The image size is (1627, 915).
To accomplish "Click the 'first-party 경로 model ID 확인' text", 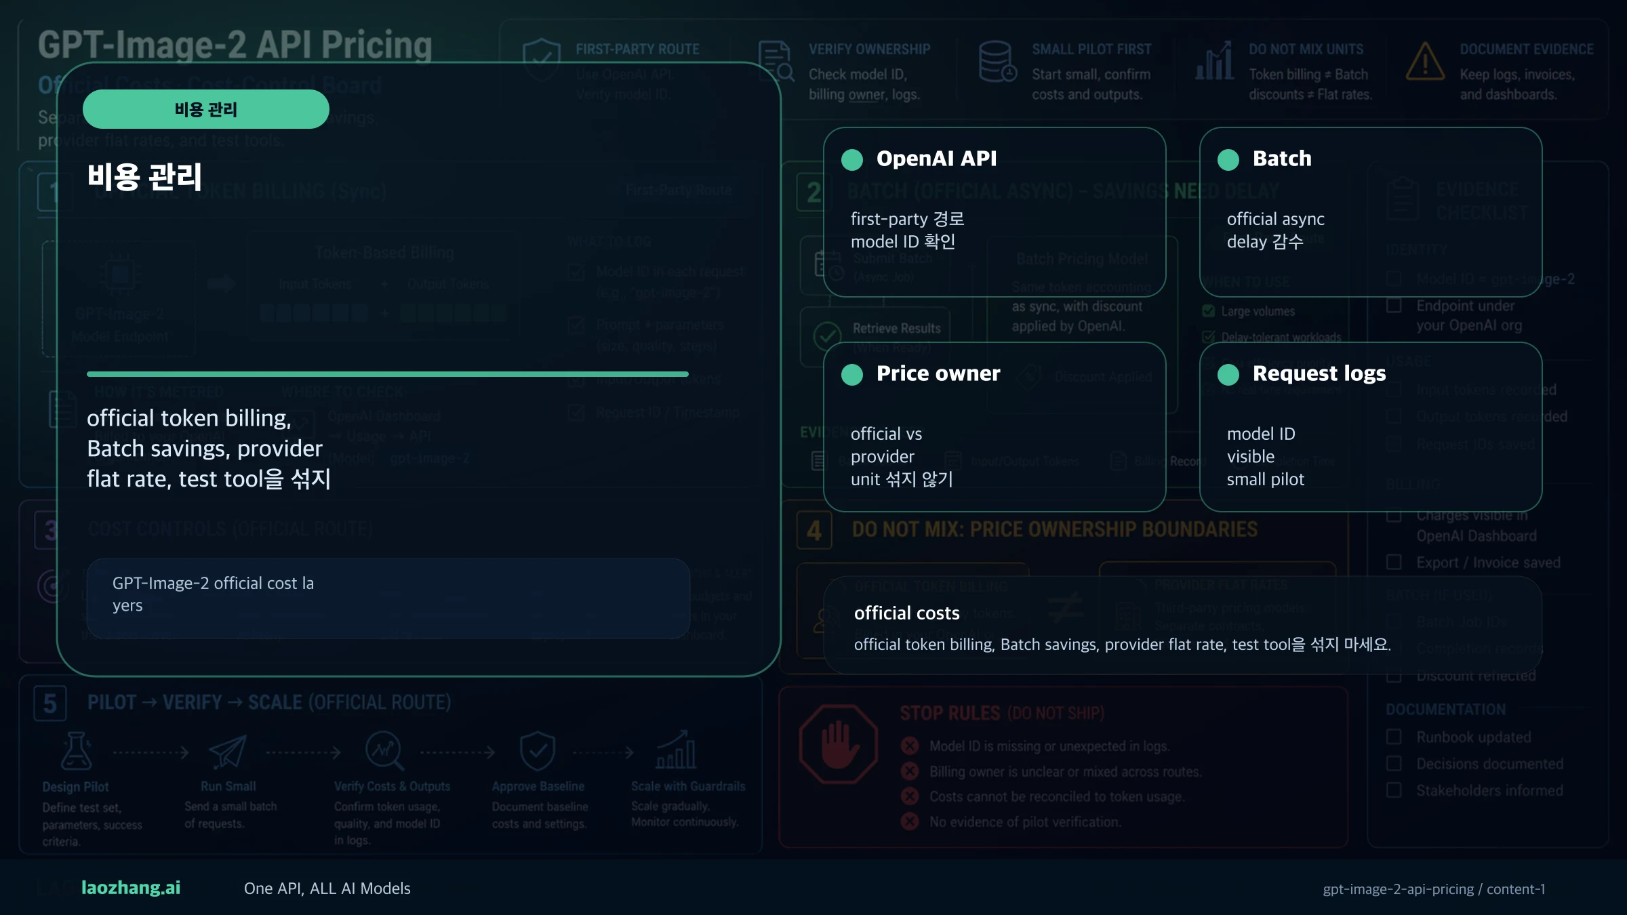I will pos(908,230).
